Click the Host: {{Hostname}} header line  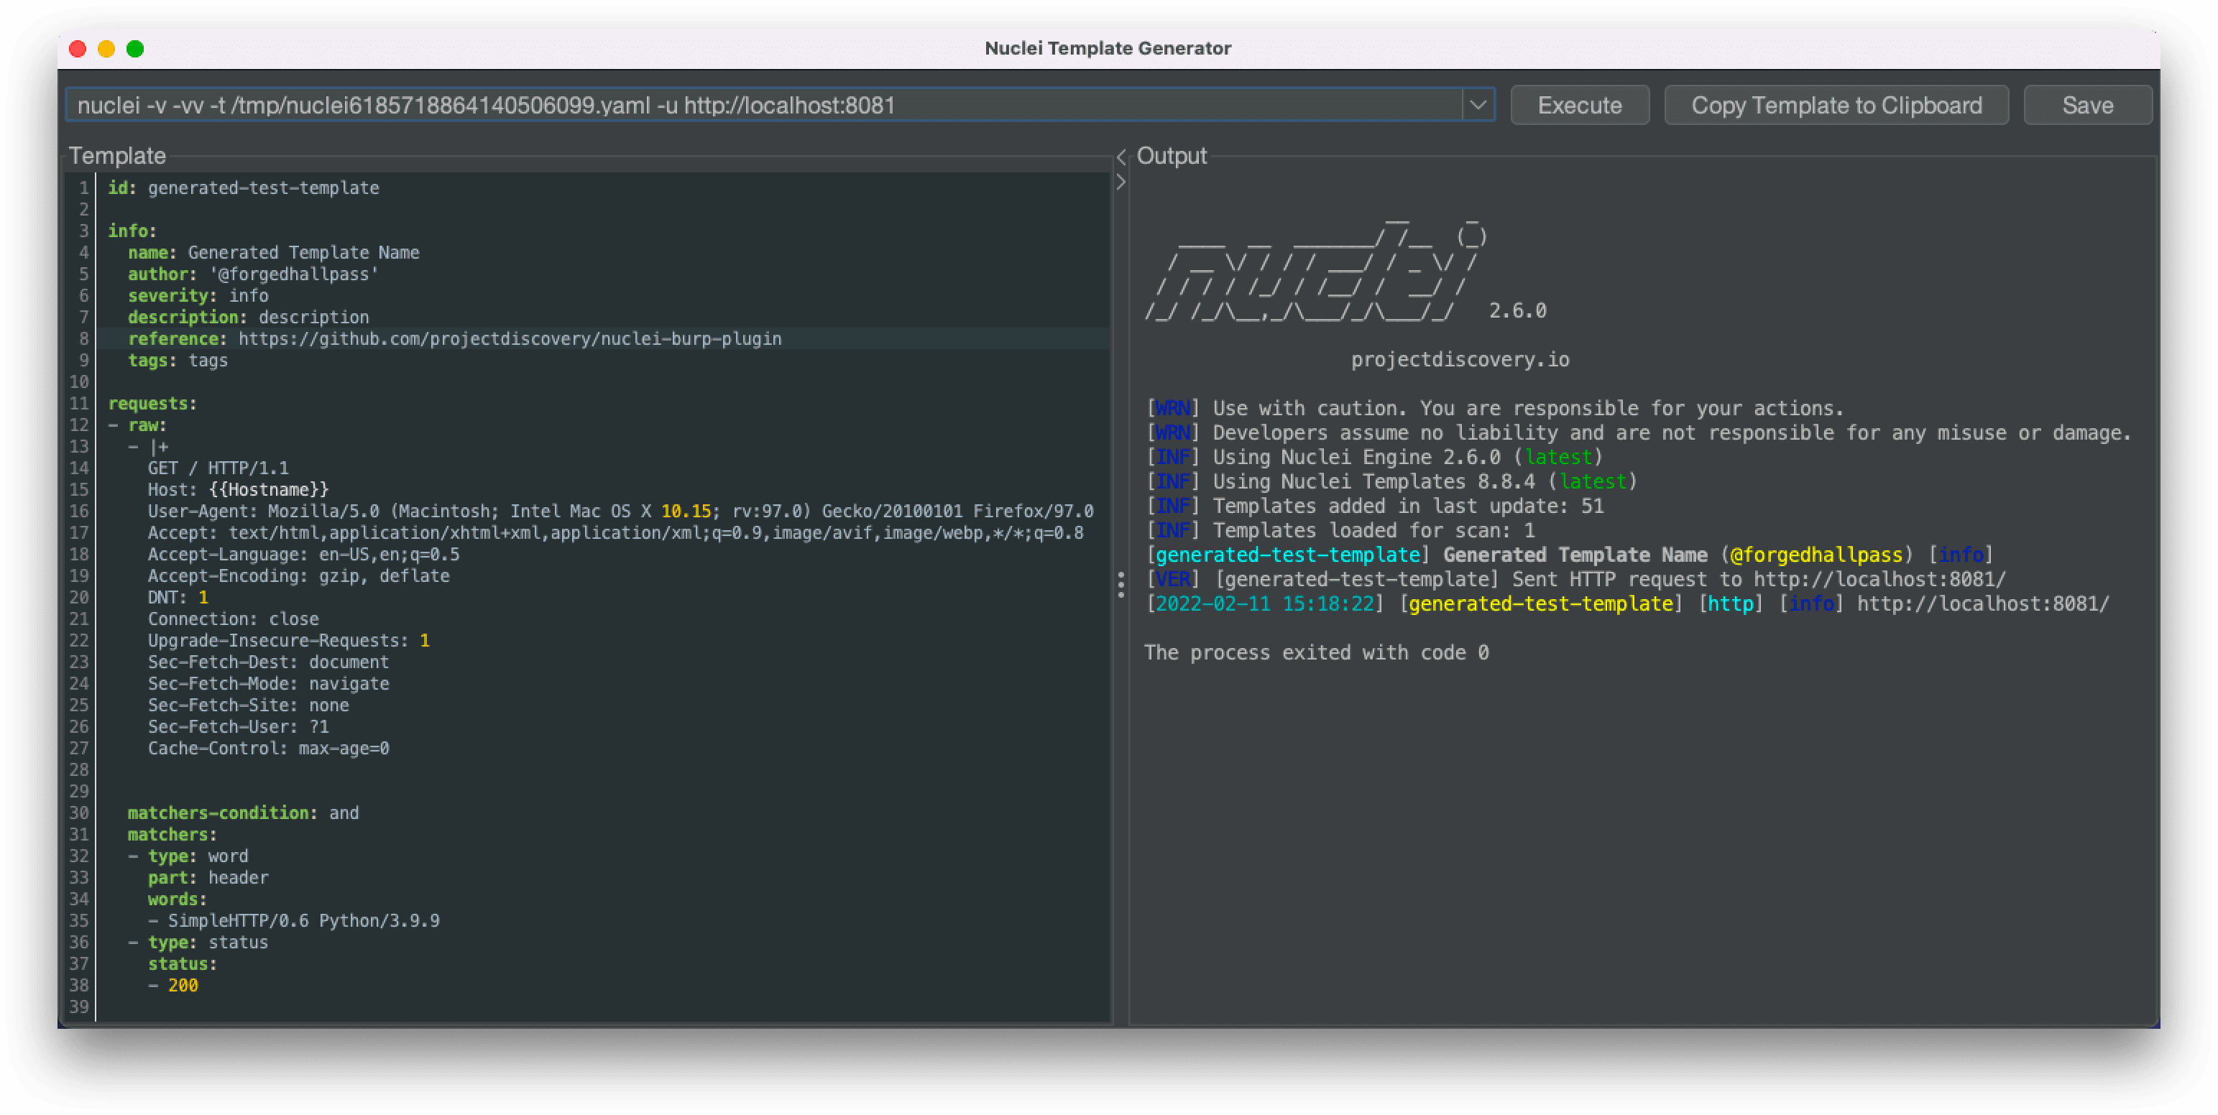click(238, 489)
